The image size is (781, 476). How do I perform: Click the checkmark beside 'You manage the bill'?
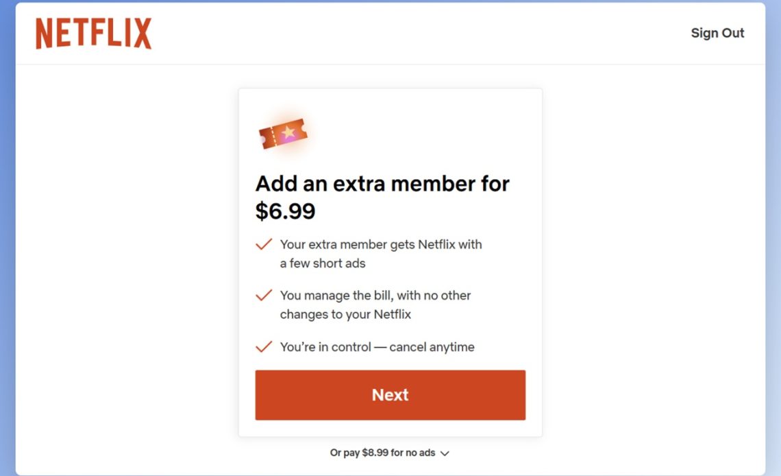[264, 296]
